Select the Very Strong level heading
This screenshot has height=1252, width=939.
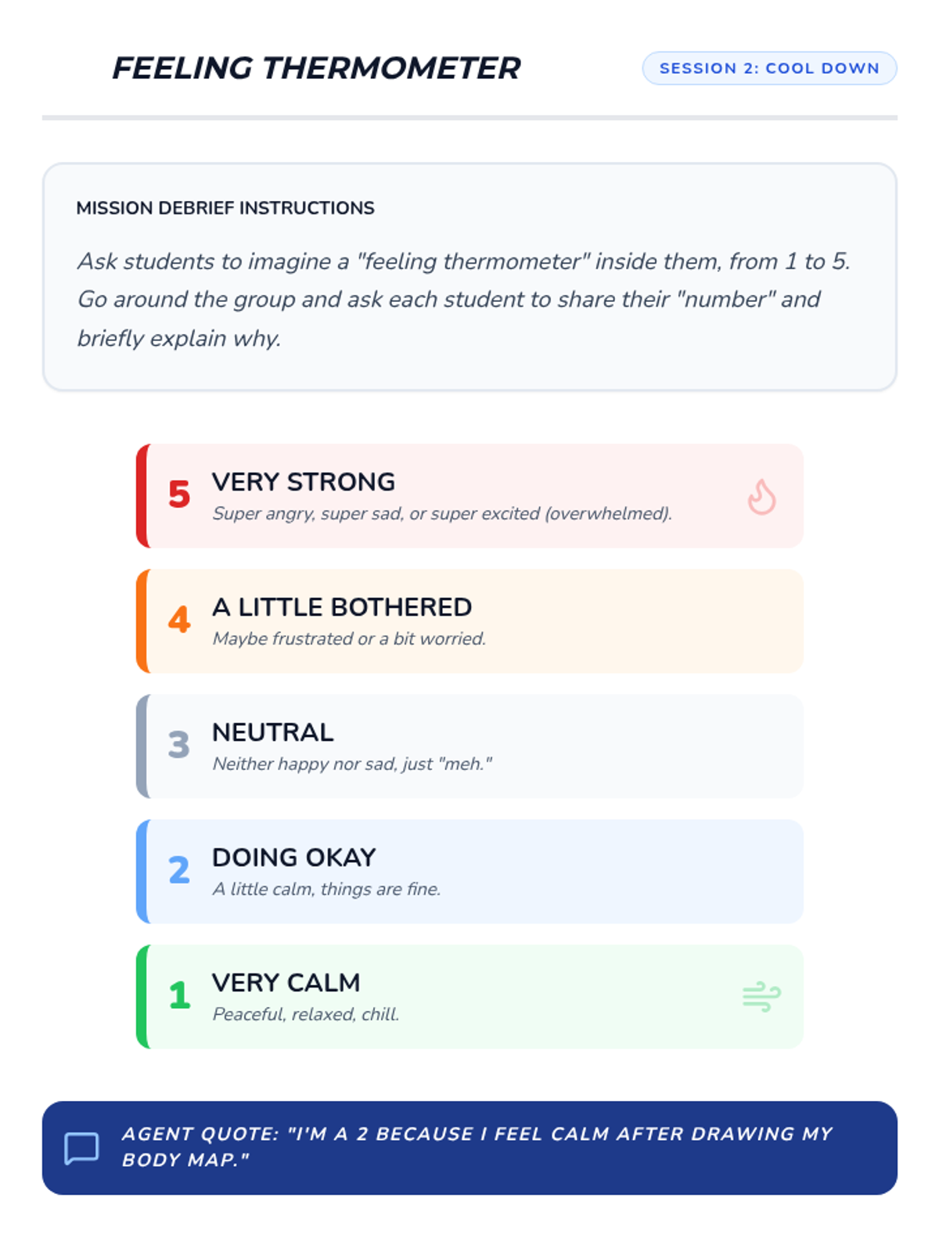click(304, 482)
